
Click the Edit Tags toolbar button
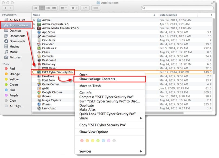click(96, 8)
